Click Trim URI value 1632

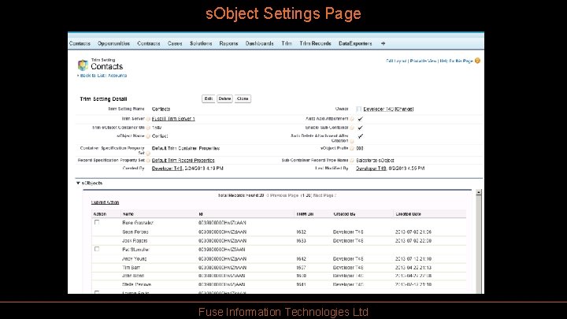coord(301,232)
